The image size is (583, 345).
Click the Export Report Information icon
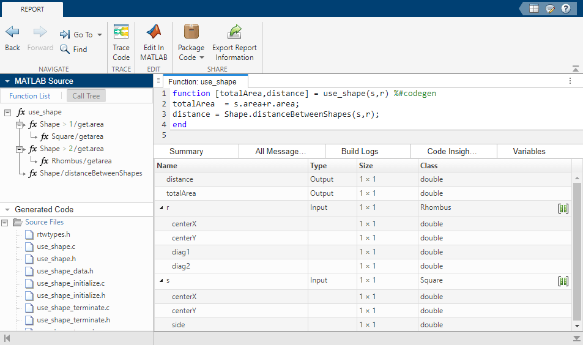tap(234, 32)
